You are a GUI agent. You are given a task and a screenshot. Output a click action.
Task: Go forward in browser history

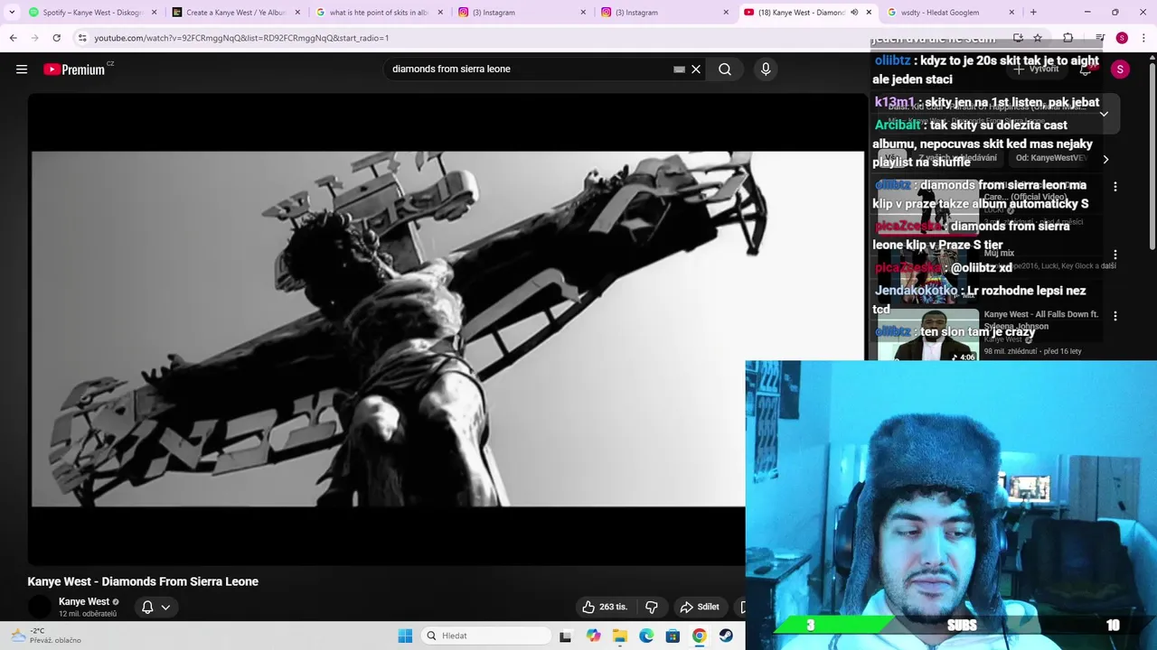(x=34, y=38)
